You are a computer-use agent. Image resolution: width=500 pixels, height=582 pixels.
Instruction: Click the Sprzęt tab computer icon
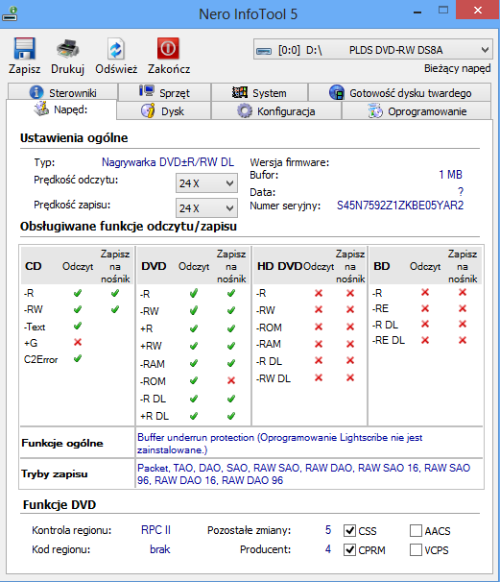tap(147, 91)
